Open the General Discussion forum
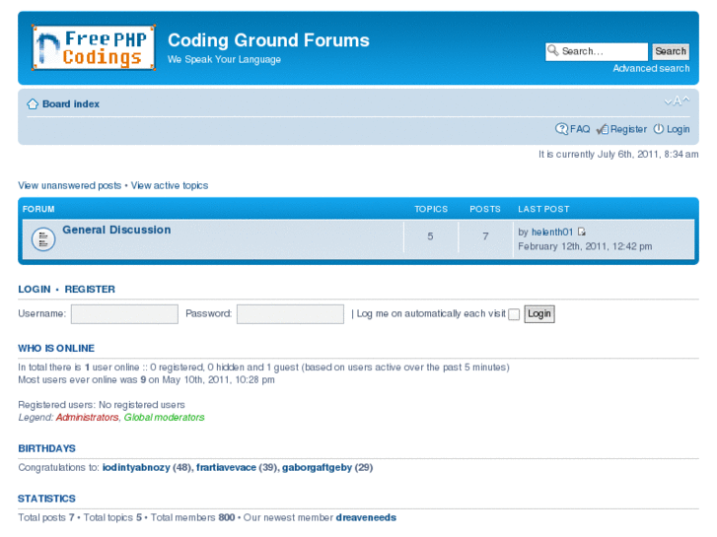 point(116,230)
